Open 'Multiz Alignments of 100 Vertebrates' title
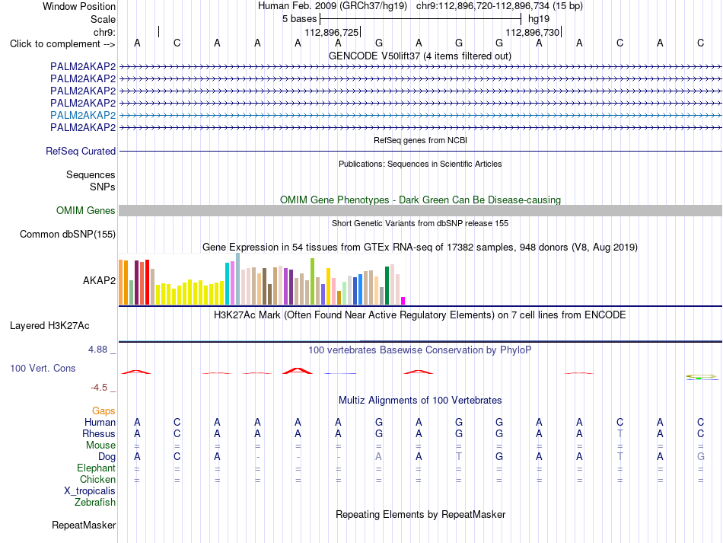723x543 pixels. click(x=420, y=401)
